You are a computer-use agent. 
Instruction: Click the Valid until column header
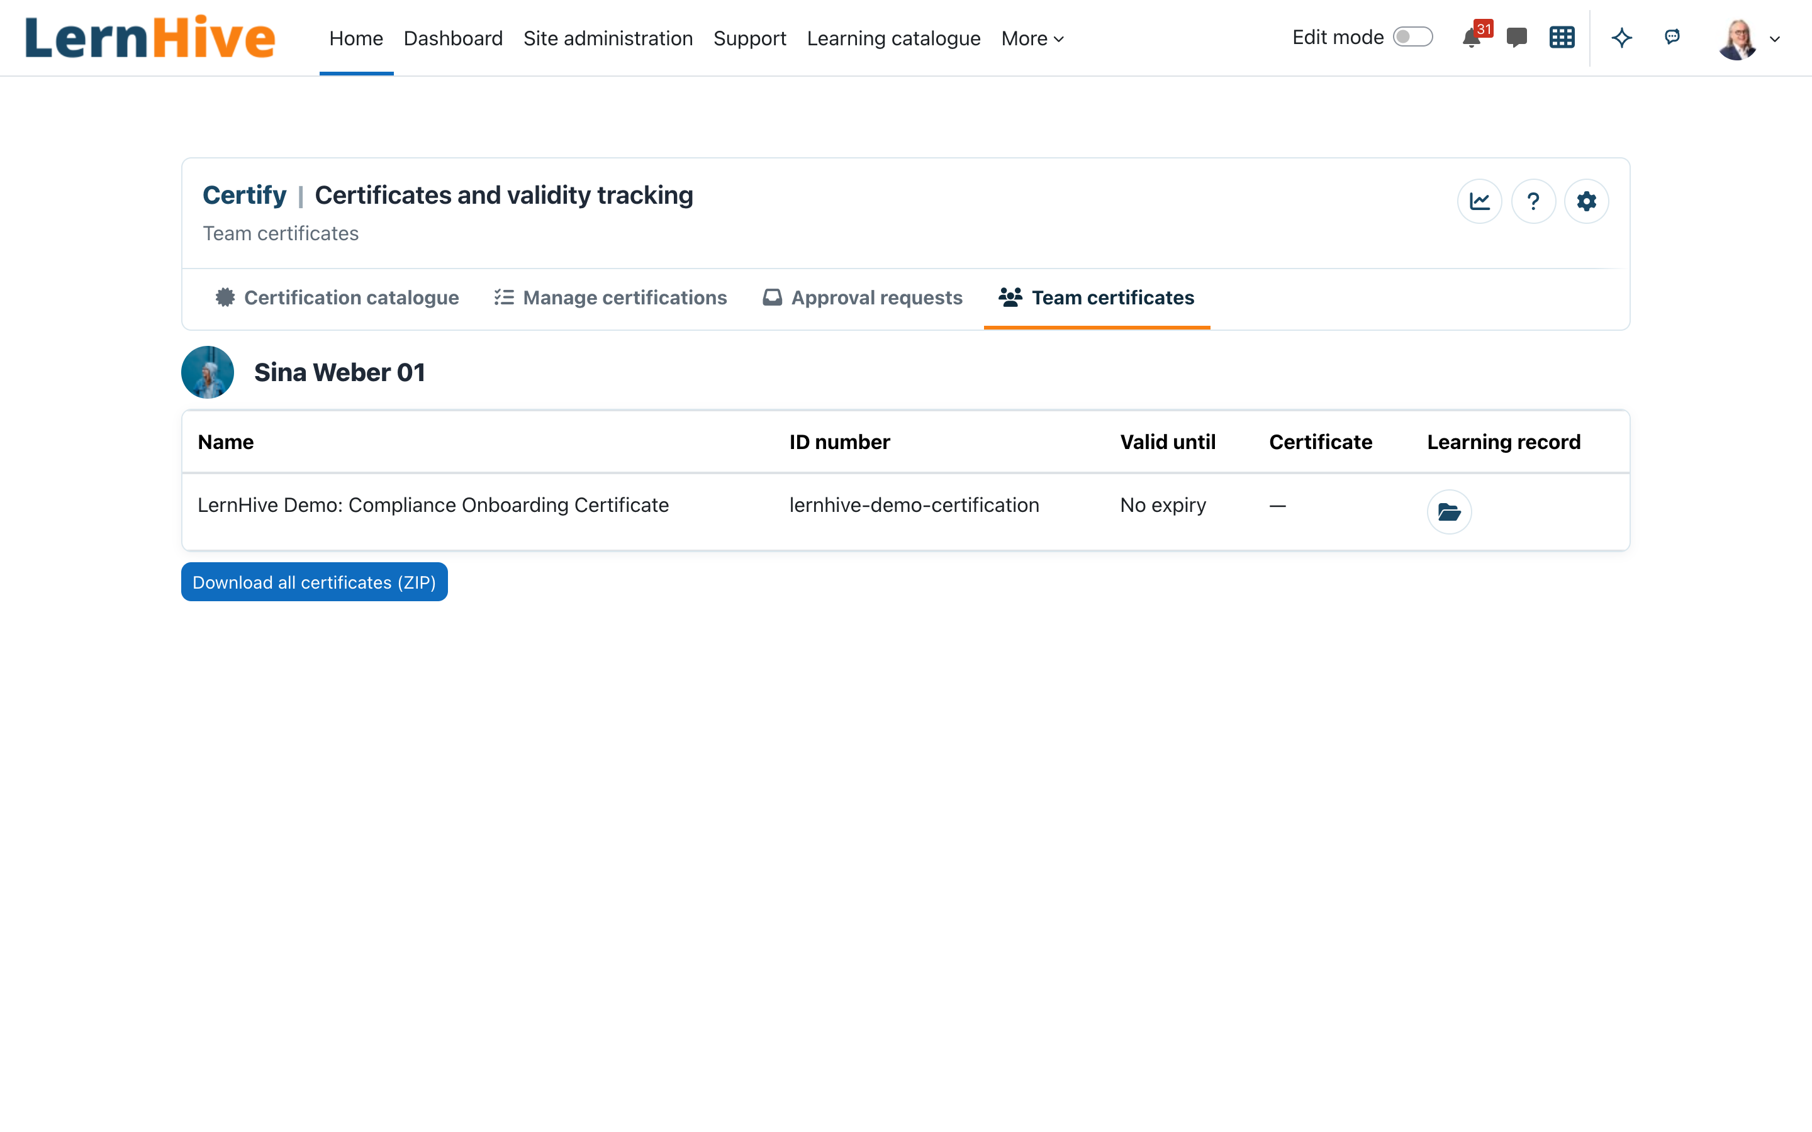pos(1167,441)
